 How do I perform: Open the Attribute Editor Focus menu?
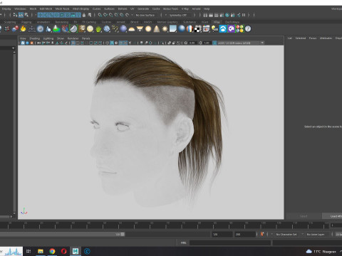tap(313, 38)
